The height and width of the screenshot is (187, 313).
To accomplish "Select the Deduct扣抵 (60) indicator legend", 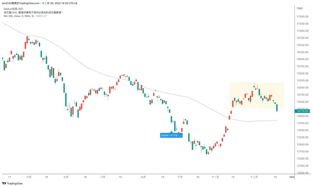I will [14, 8].
